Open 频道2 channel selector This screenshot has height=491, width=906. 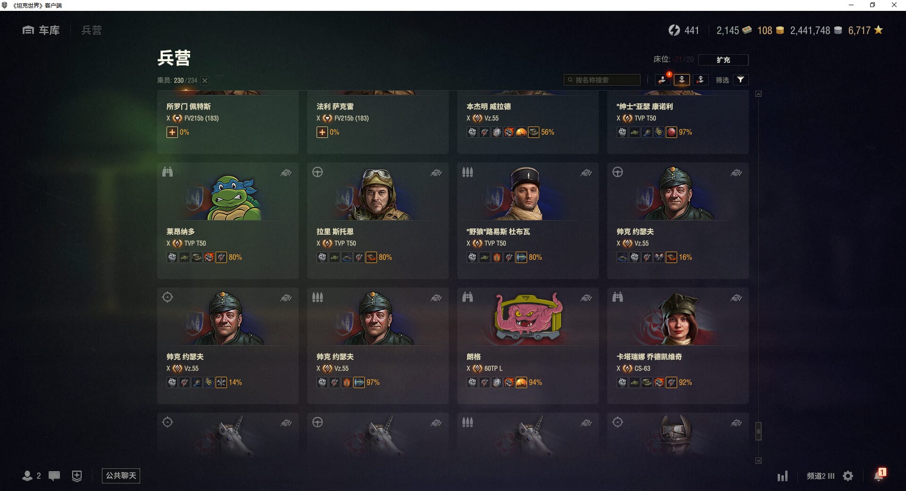tap(821, 476)
